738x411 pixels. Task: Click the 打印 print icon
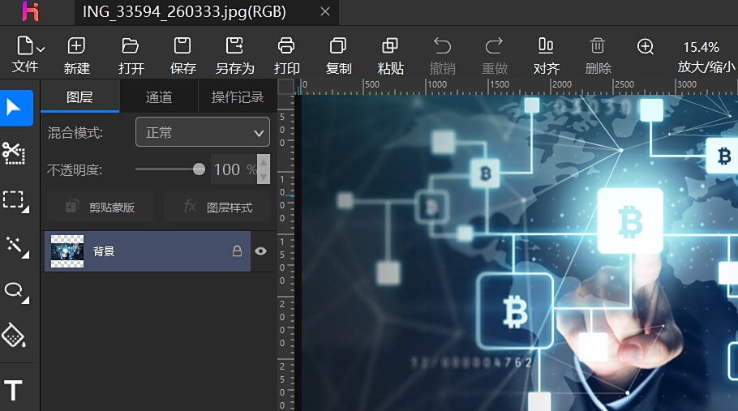[286, 46]
